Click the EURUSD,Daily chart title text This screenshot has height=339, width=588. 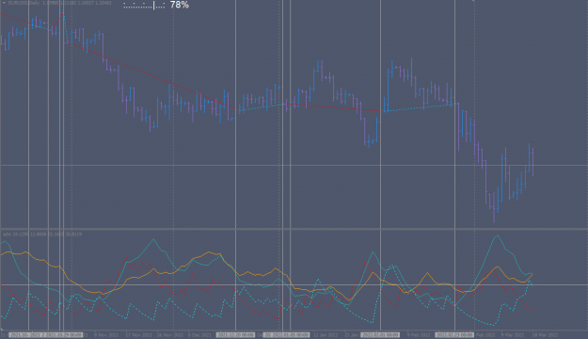pos(24,3)
